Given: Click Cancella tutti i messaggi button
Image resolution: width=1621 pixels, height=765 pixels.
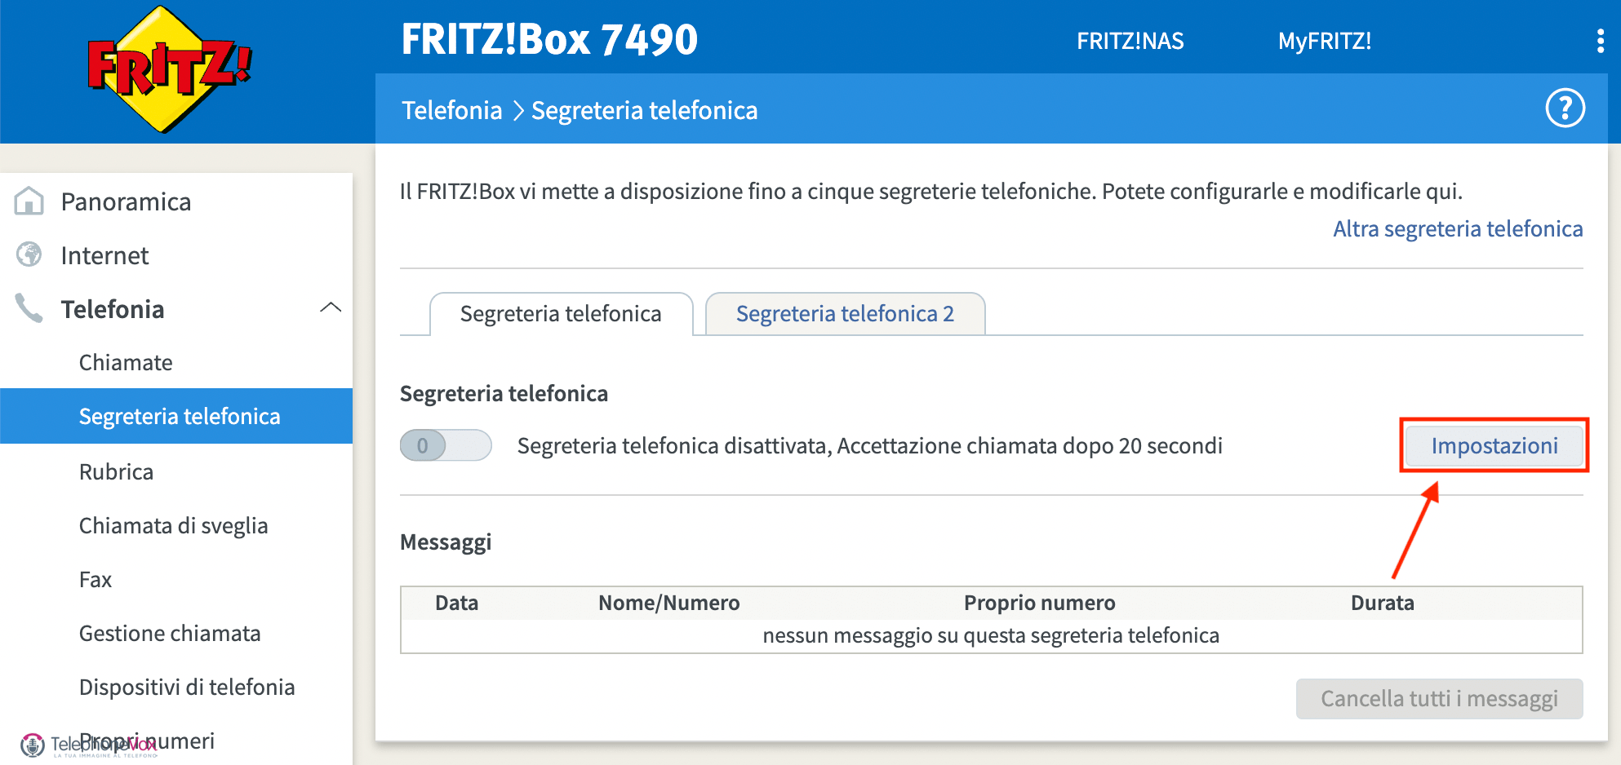Looking at the screenshot, I should point(1439,699).
